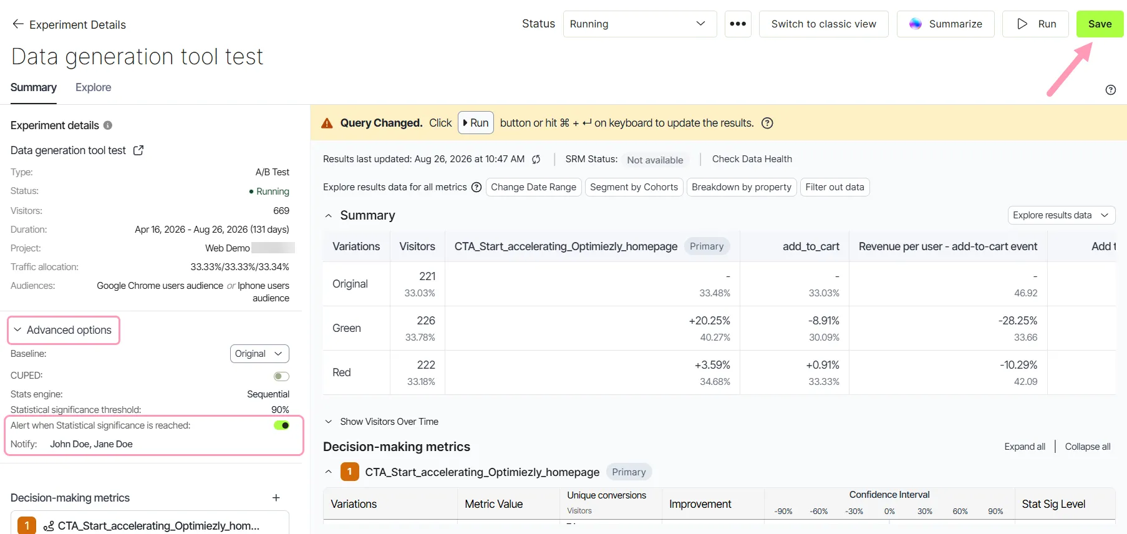Screen dimensions: 1127x534
Task: Click the help icon in the Query Changed banner
Action: click(768, 123)
